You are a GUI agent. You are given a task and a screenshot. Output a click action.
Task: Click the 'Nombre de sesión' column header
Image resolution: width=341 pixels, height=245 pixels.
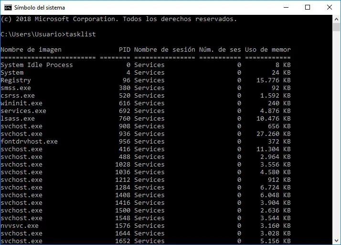click(x=165, y=50)
